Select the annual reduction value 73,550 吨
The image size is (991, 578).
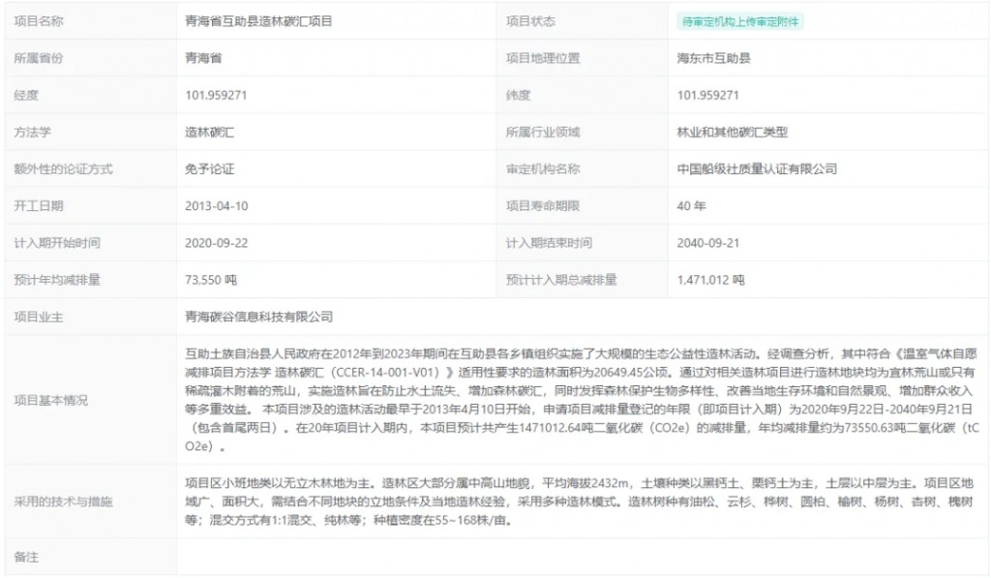(x=211, y=280)
